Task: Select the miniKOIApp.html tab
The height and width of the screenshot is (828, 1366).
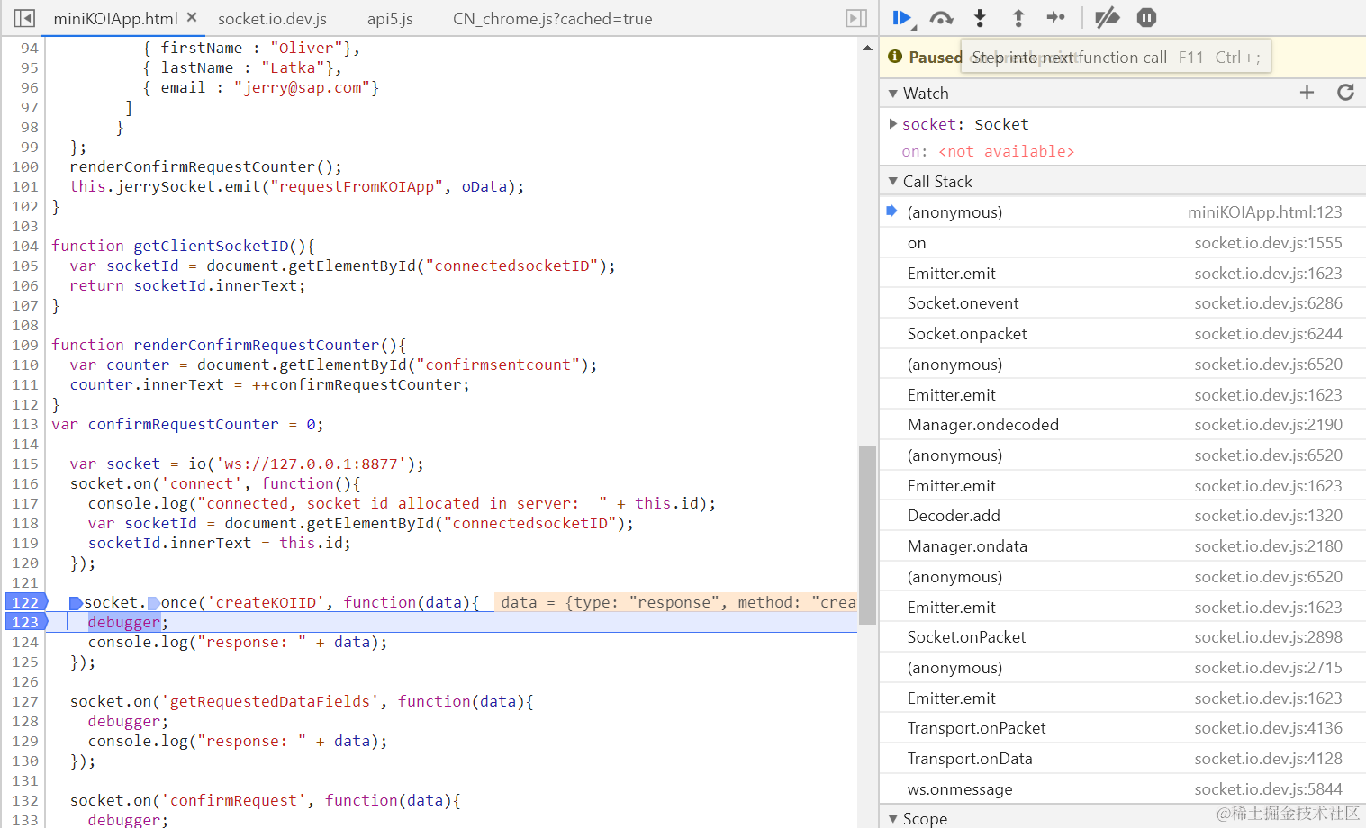Action: tap(115, 19)
